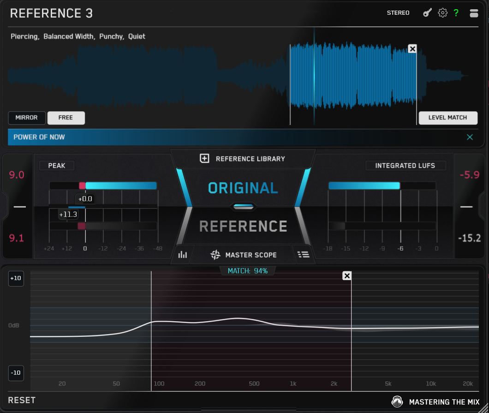Open the green help question mark
Screen dimensions: 489x413
coord(456,13)
